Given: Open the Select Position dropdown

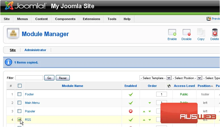Looking at the screenshot, I should 187,78.
